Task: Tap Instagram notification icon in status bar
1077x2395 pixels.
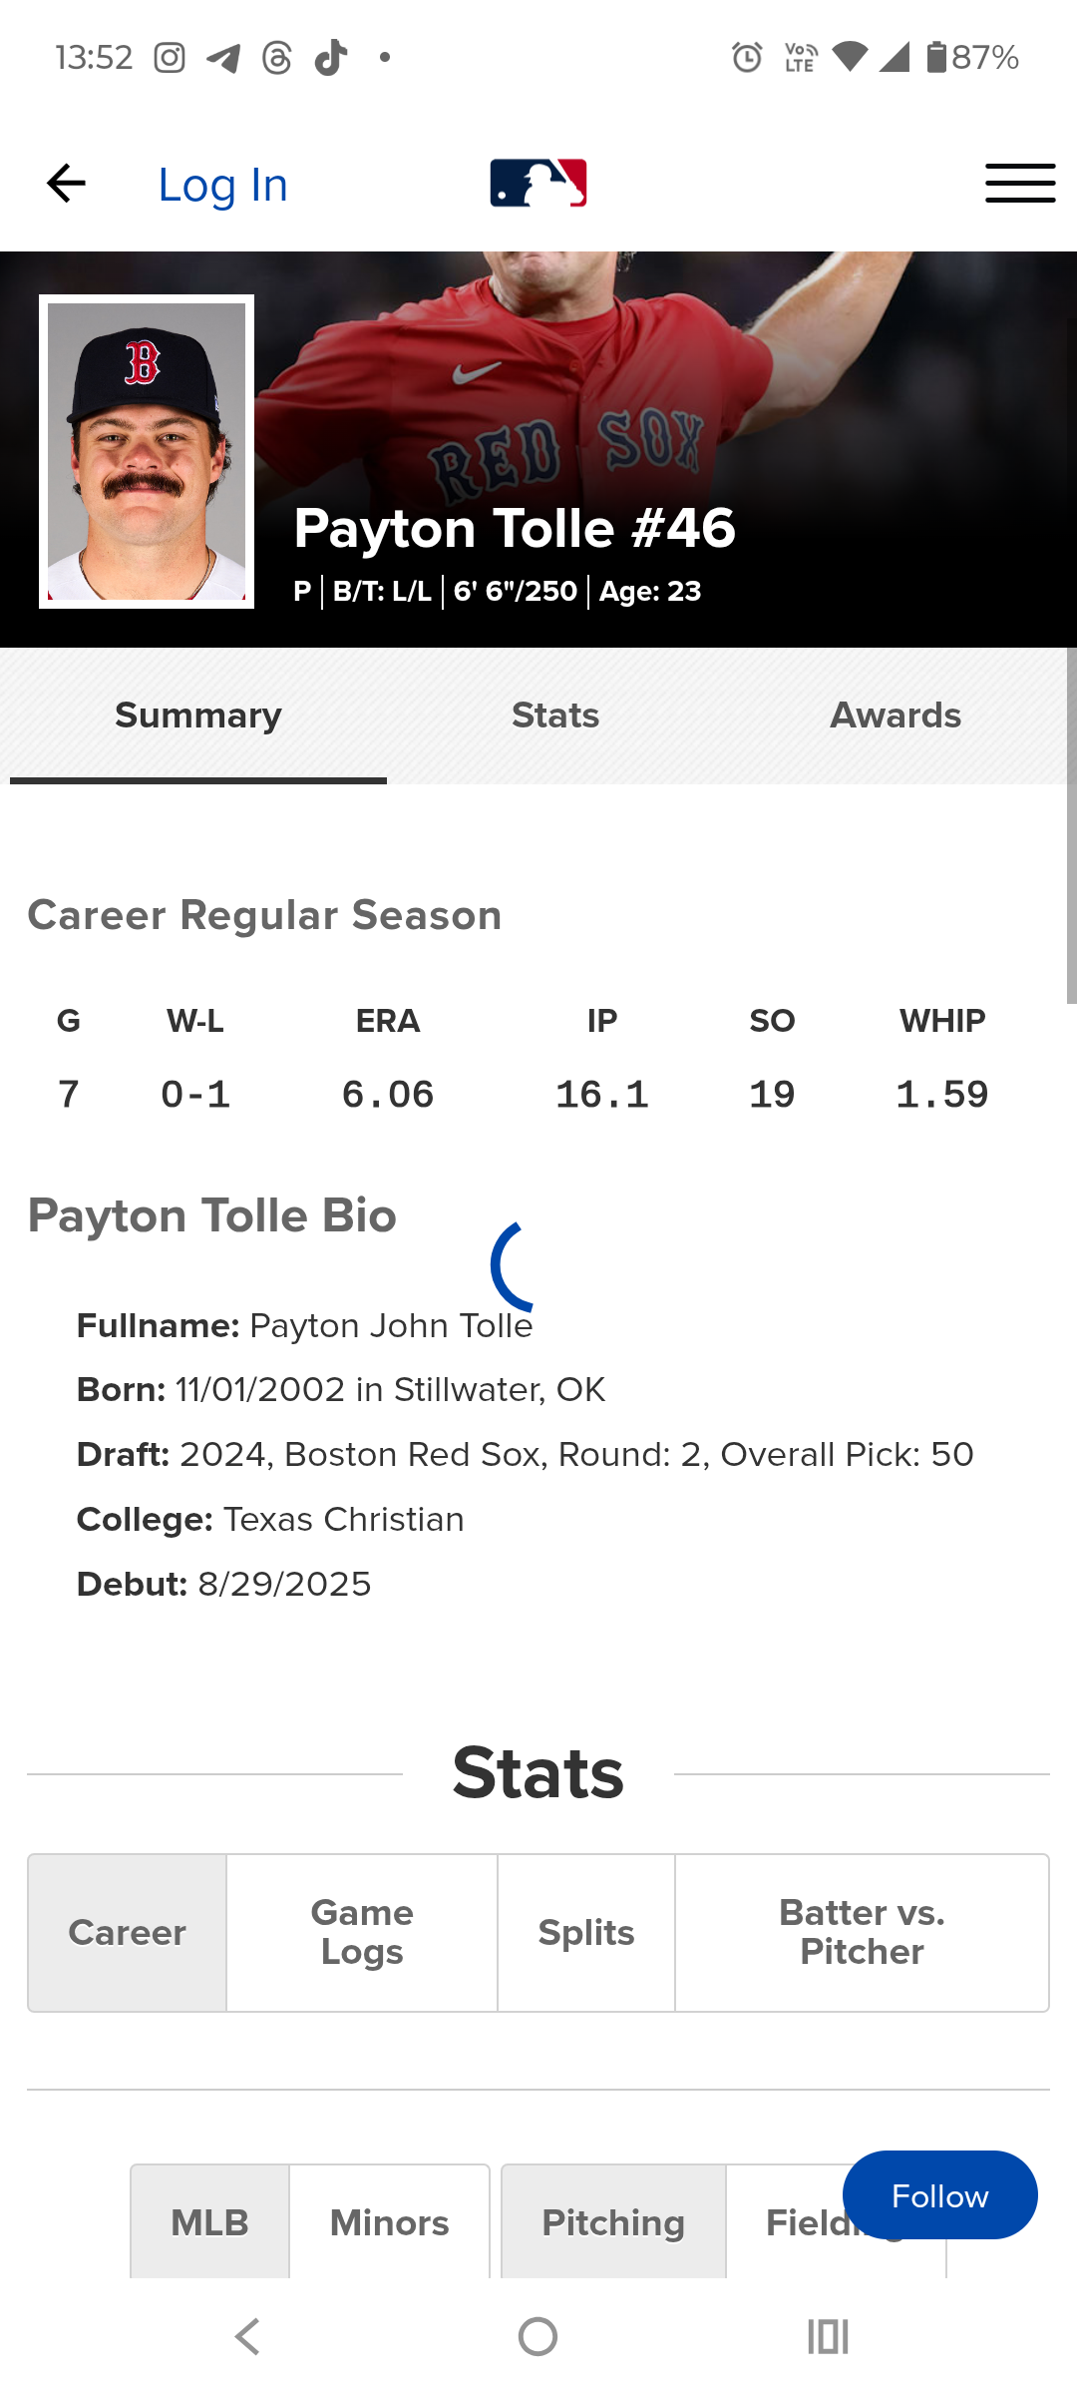Action: pyautogui.click(x=170, y=58)
